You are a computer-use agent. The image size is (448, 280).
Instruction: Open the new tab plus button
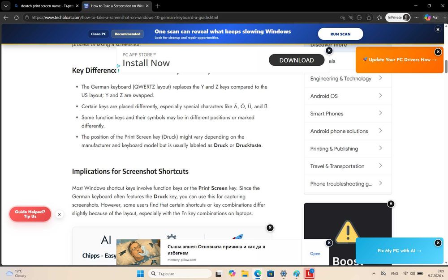[158, 6]
